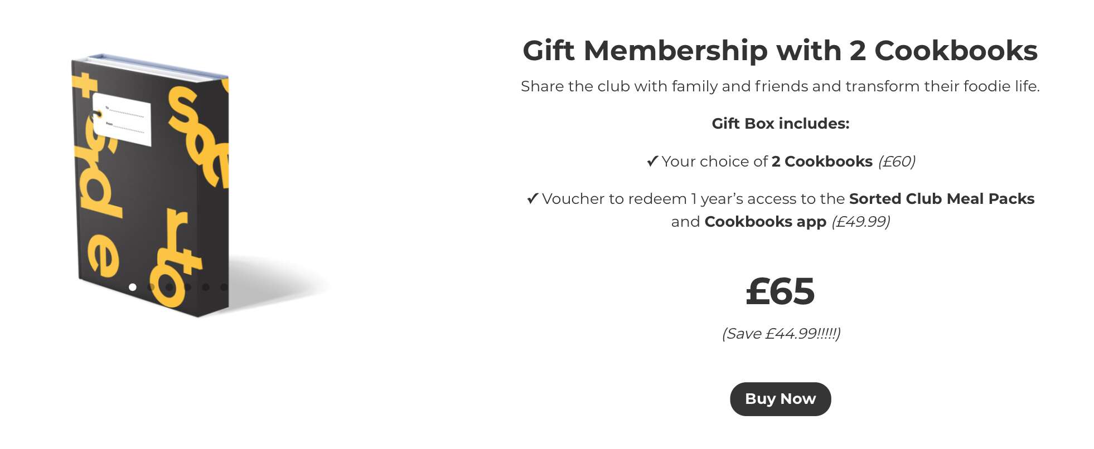Click the Cookbooks app bold text
The height and width of the screenshot is (449, 1094).
pyautogui.click(x=765, y=222)
